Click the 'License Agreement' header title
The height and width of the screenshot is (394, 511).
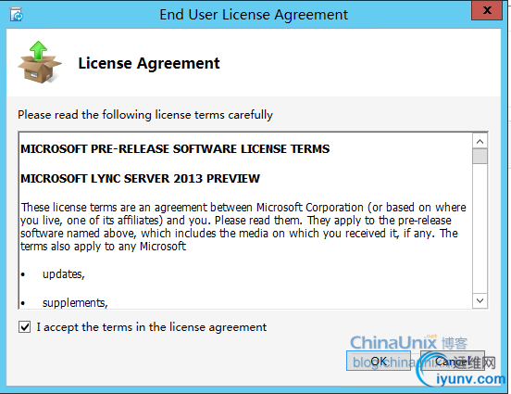[x=149, y=63]
